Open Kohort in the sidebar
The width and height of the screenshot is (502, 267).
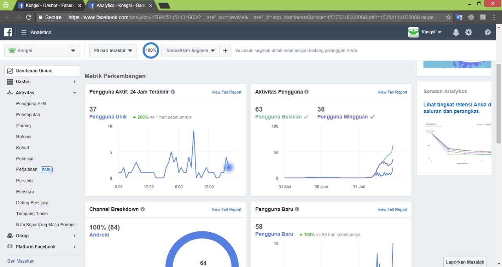pyautogui.click(x=23, y=148)
